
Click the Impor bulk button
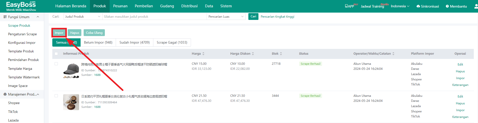coord(59,33)
